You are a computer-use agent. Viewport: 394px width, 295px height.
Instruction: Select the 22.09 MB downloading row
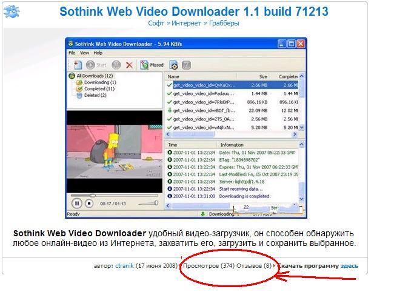point(232,110)
